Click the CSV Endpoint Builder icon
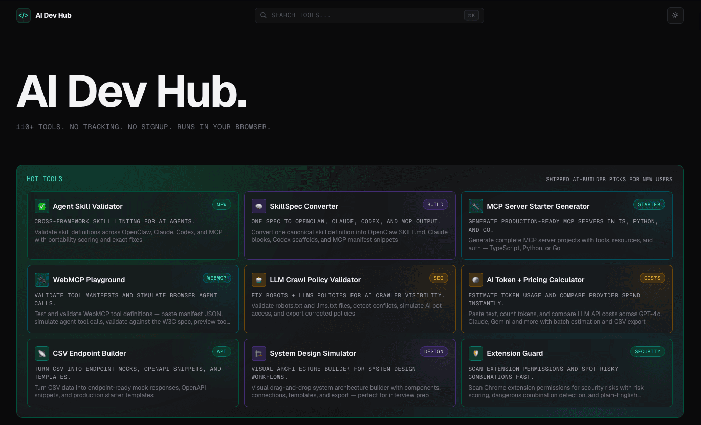The height and width of the screenshot is (425, 701). pos(41,353)
